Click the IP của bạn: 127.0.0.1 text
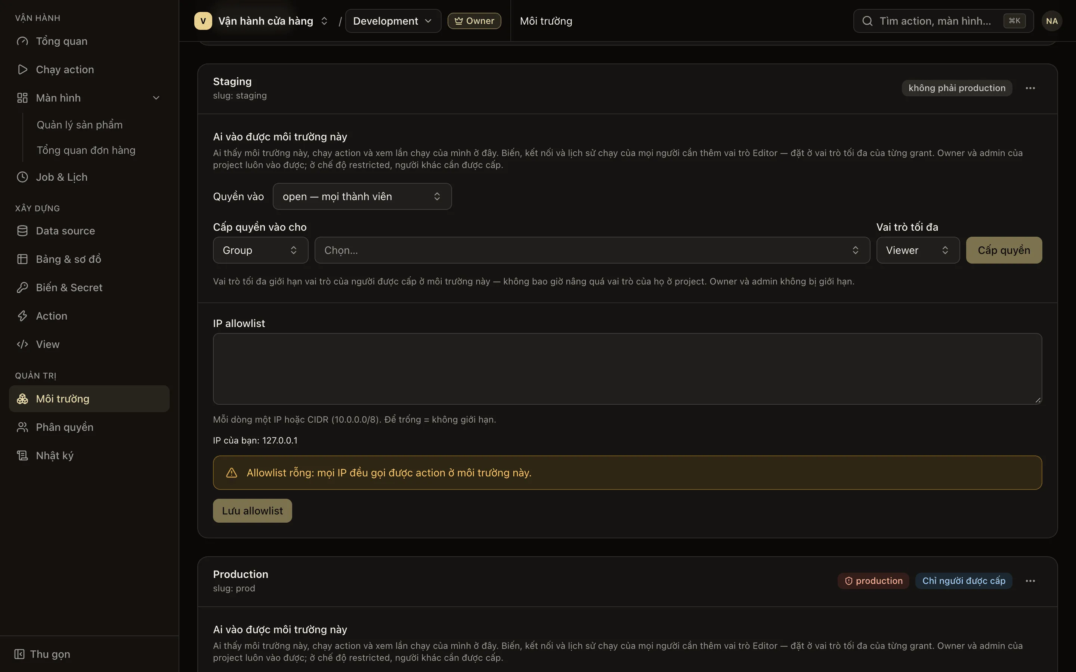 [255, 441]
